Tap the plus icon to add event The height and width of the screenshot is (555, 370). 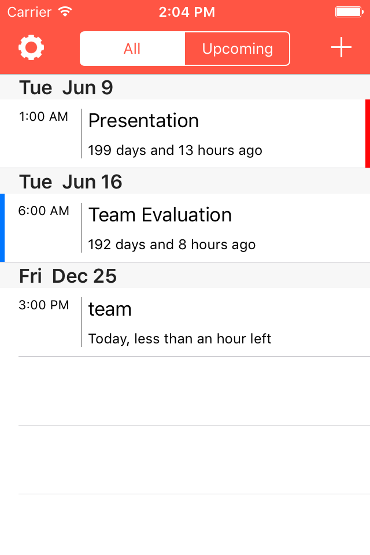tap(341, 47)
